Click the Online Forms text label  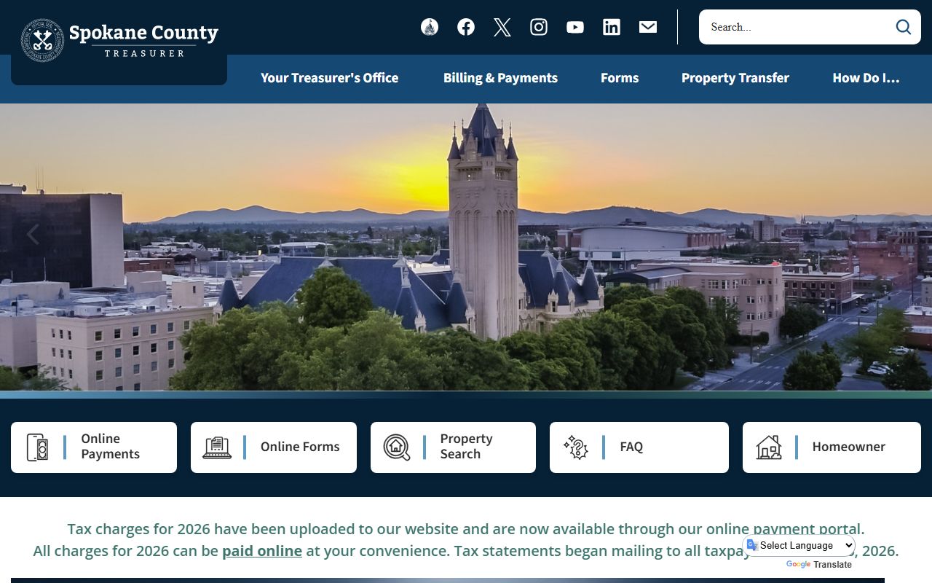[300, 447]
